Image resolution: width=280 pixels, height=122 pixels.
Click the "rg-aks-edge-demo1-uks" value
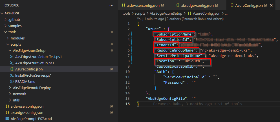226,50
